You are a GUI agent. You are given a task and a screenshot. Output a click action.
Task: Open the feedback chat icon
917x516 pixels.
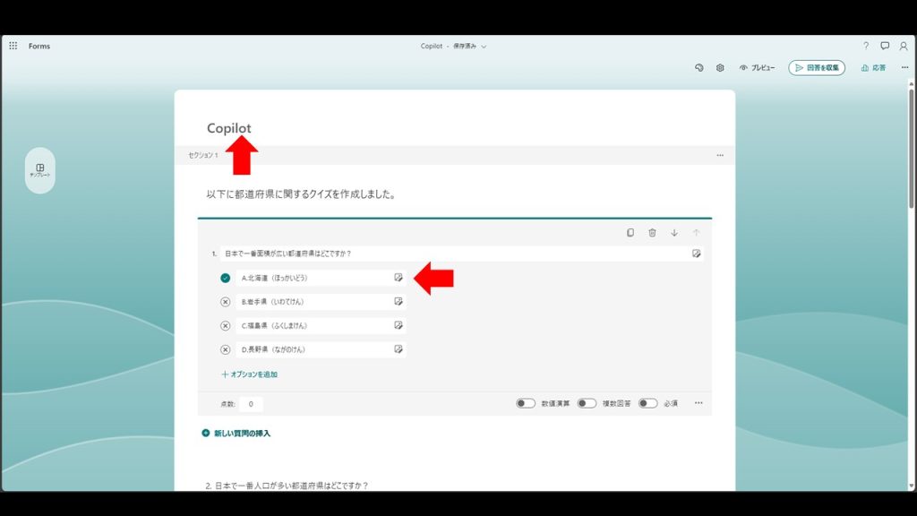pyautogui.click(x=885, y=46)
